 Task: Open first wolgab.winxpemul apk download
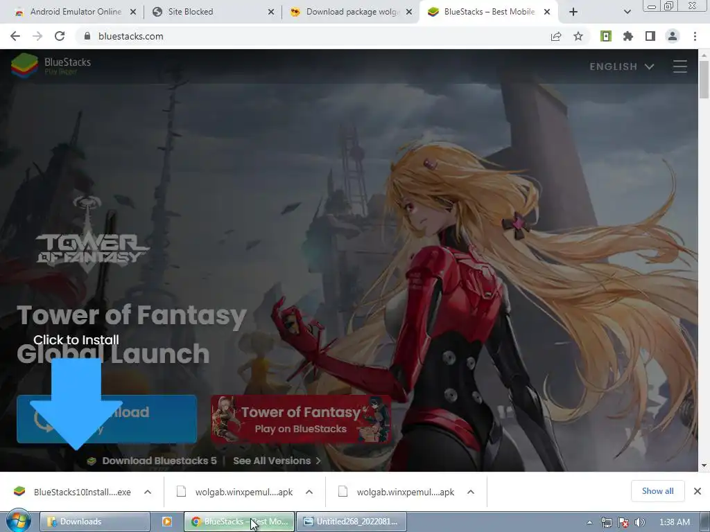point(234,492)
